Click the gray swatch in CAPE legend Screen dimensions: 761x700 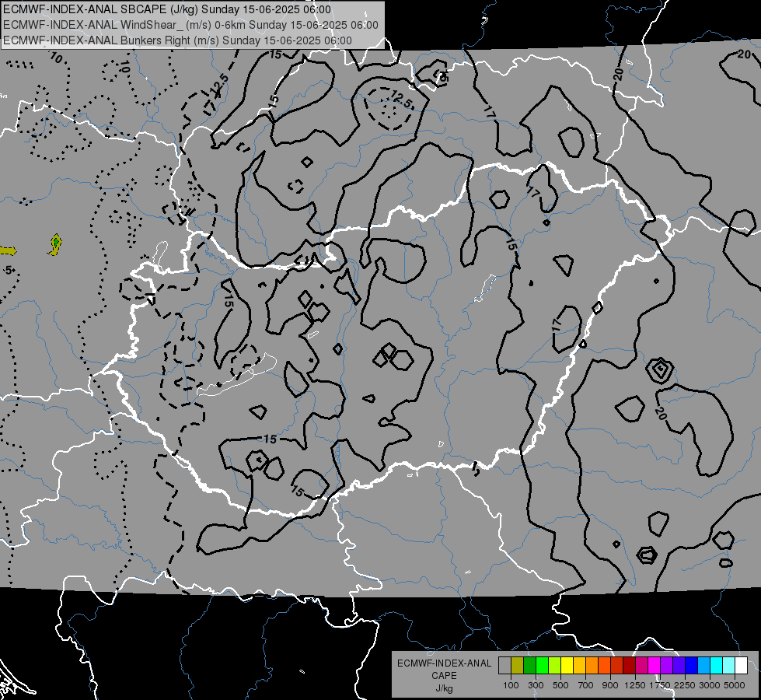point(504,666)
